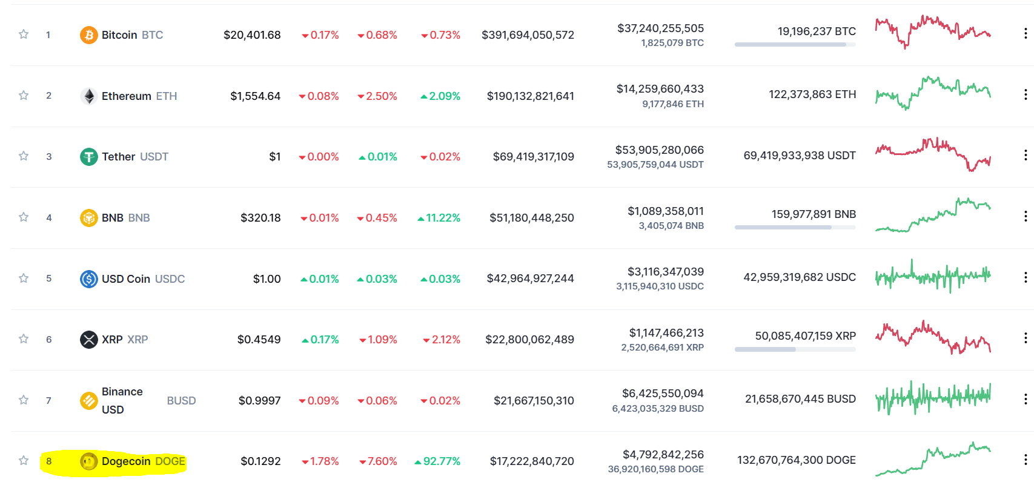Click Dogecoin 7d change 92.77%
The width and height of the screenshot is (1034, 485).
pyautogui.click(x=437, y=461)
